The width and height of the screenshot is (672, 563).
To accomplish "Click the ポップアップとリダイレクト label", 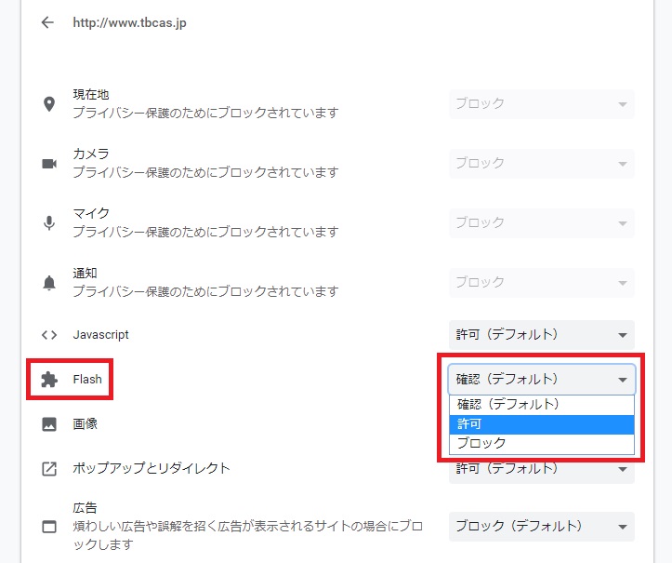I will 152,468.
